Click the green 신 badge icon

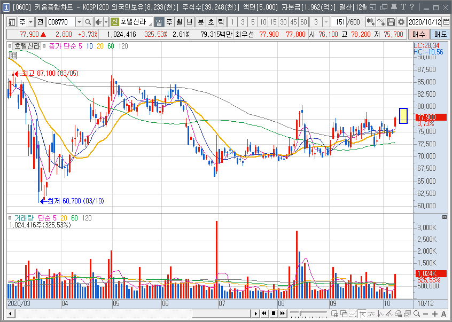114,22
